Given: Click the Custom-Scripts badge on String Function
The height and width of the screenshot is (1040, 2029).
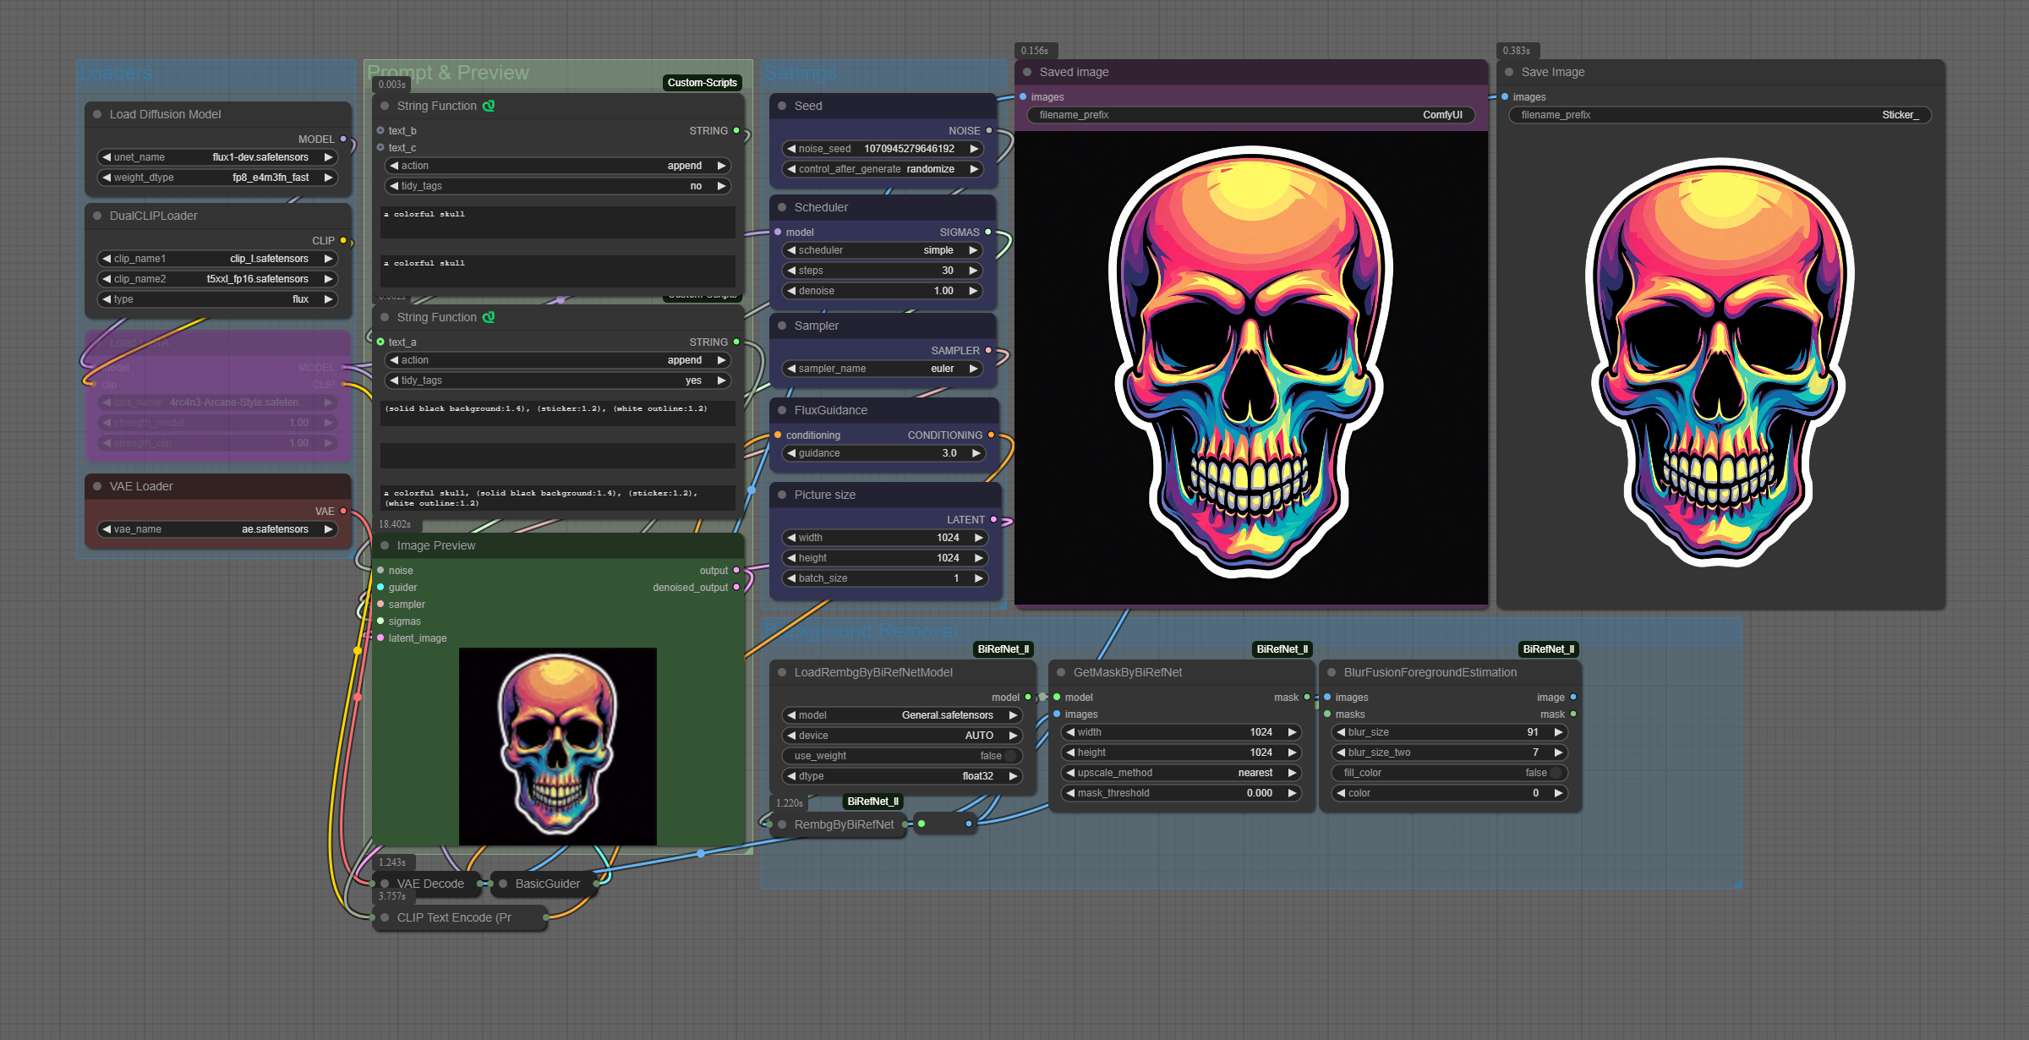Looking at the screenshot, I should coord(702,83).
